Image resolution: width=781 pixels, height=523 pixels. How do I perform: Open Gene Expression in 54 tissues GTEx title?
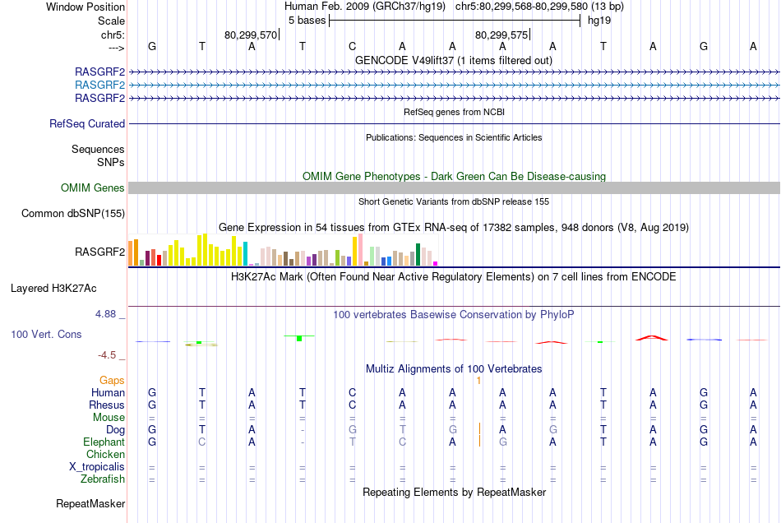pos(454,228)
